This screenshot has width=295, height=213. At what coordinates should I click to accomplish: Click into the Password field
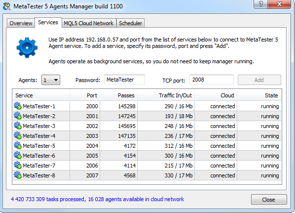pos(124,80)
